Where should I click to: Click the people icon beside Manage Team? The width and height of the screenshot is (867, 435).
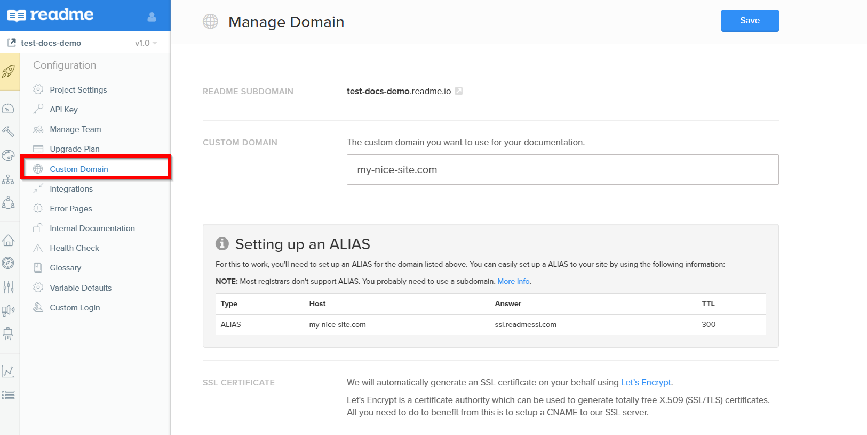point(38,129)
